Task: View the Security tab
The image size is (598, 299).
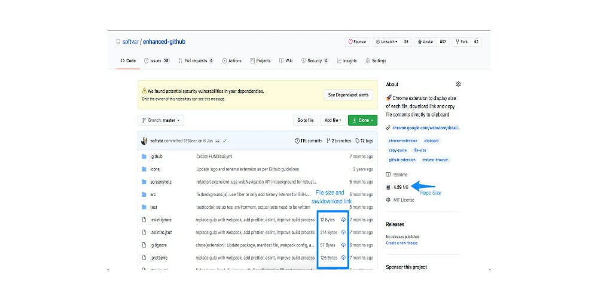Action: (315, 60)
